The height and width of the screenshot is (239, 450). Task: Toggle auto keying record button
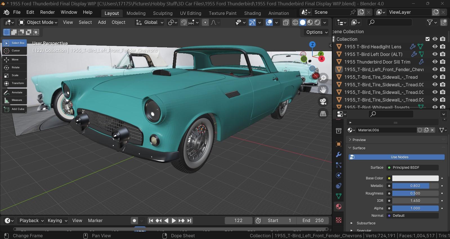135,221
